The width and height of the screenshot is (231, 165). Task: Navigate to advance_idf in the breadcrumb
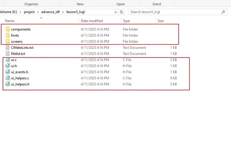click(50, 12)
